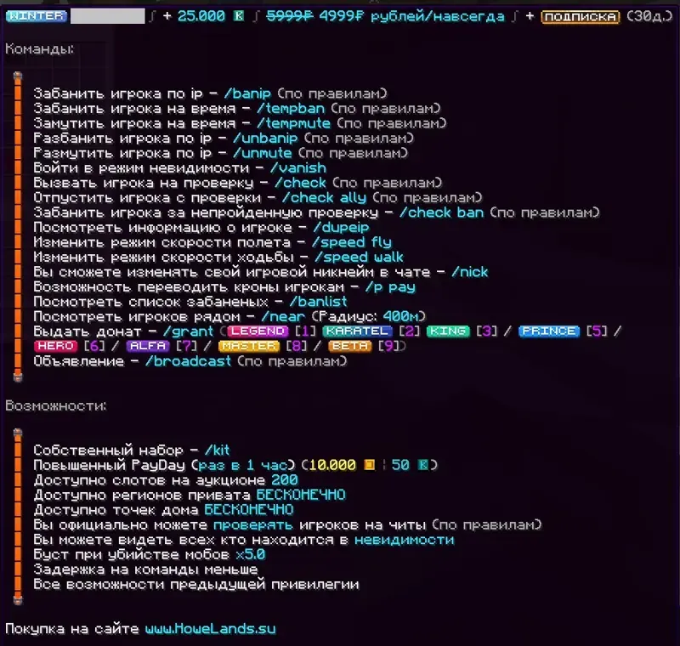Click the /check ally command
The image size is (680, 646).
[x=325, y=198]
